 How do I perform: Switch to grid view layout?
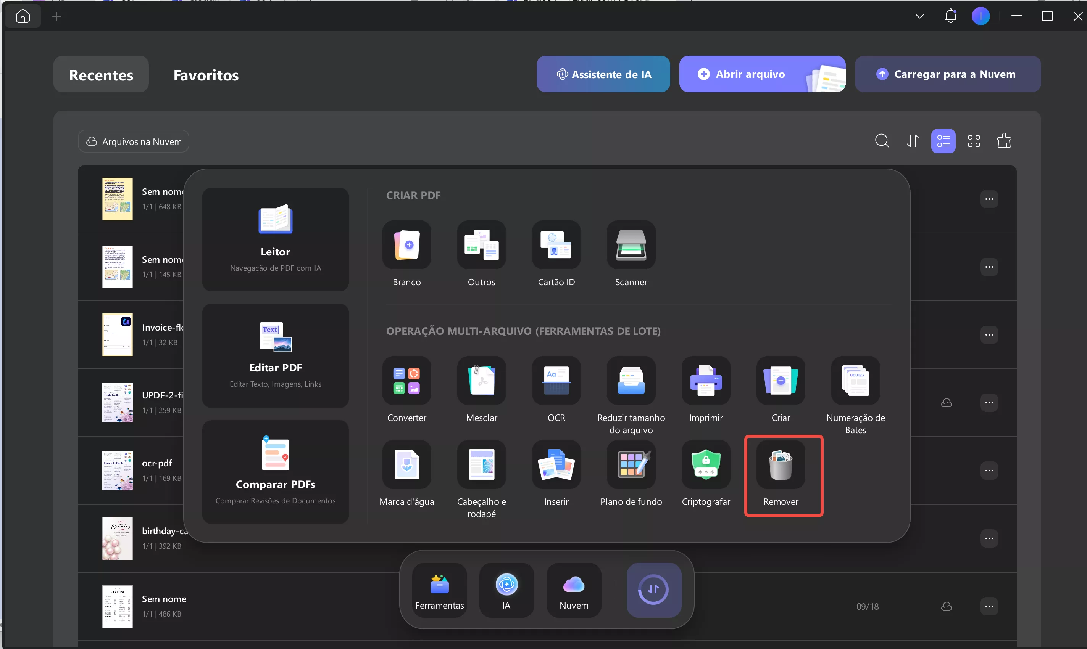point(974,141)
